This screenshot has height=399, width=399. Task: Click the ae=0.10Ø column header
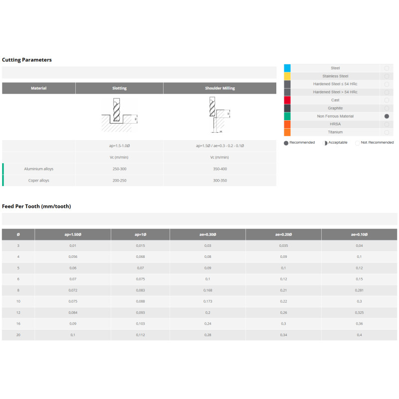pyautogui.click(x=359, y=234)
